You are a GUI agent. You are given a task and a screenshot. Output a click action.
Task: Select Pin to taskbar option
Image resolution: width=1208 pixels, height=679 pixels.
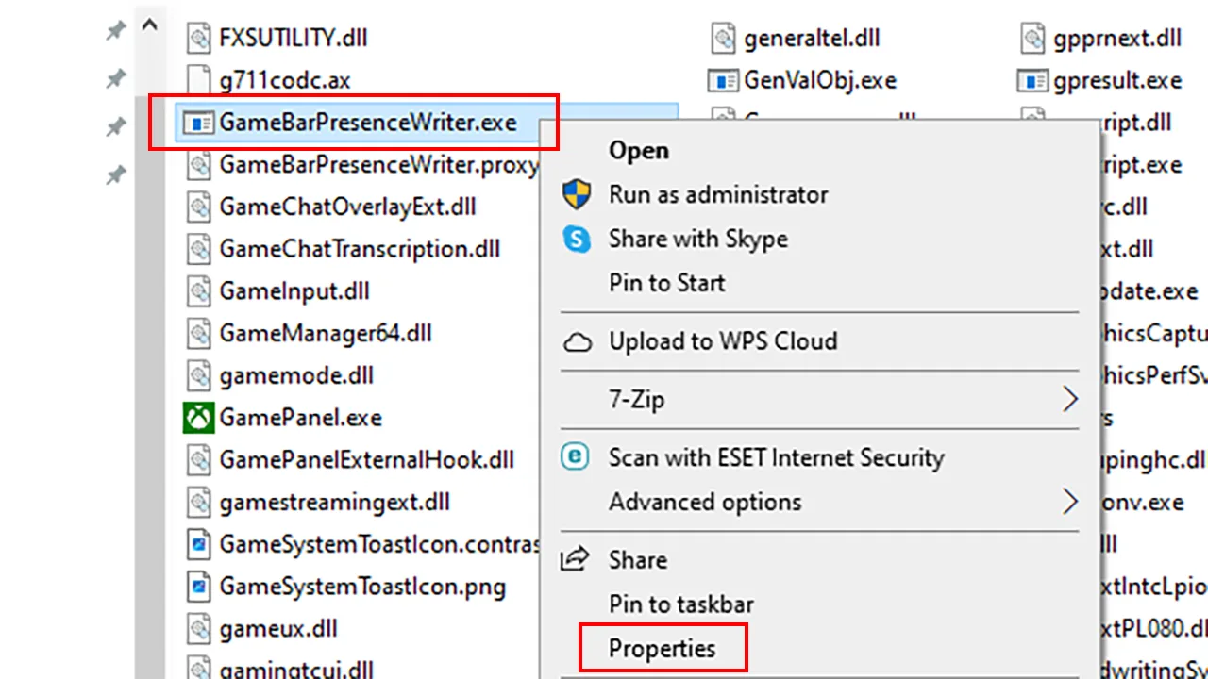click(x=680, y=604)
